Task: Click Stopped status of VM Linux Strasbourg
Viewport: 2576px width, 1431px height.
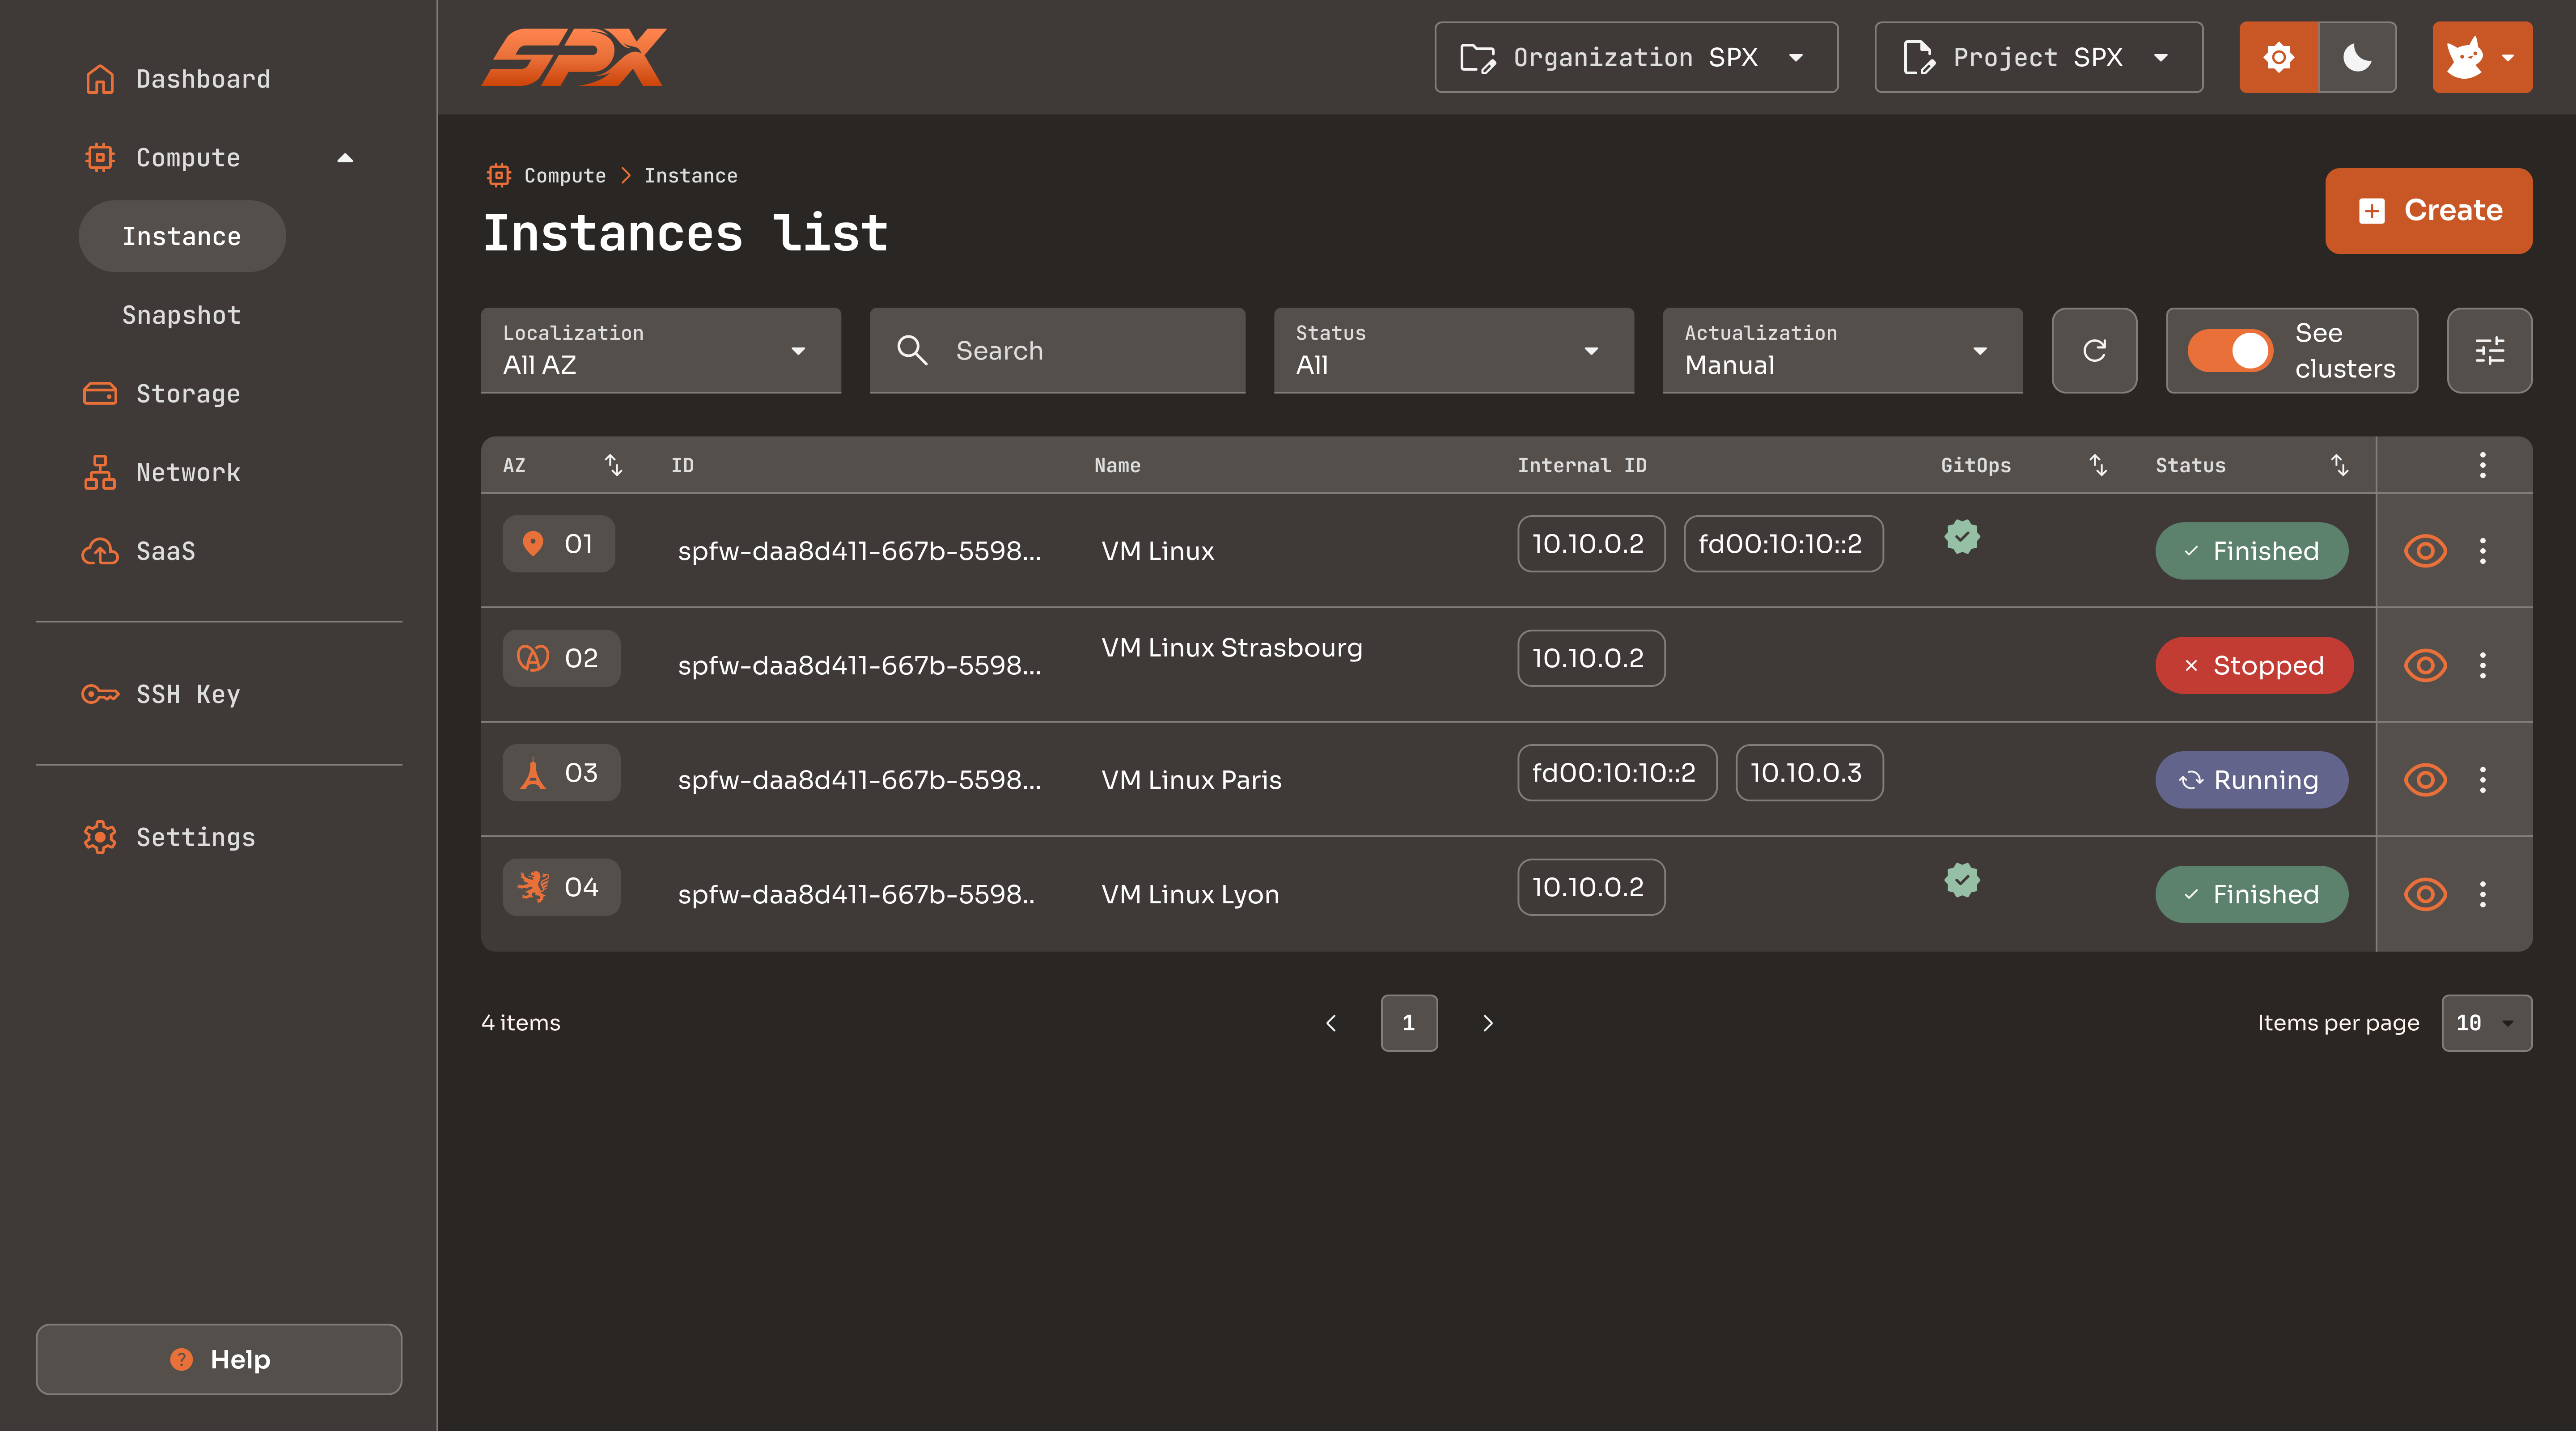Action: [2254, 665]
